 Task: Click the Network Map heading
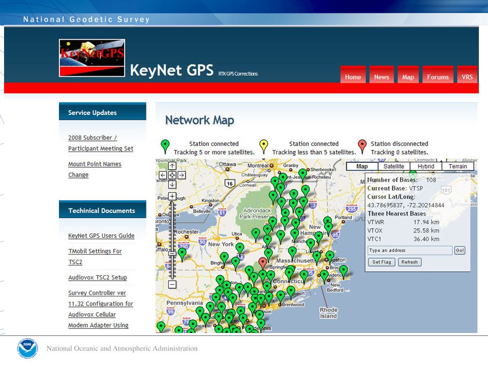pos(199,120)
